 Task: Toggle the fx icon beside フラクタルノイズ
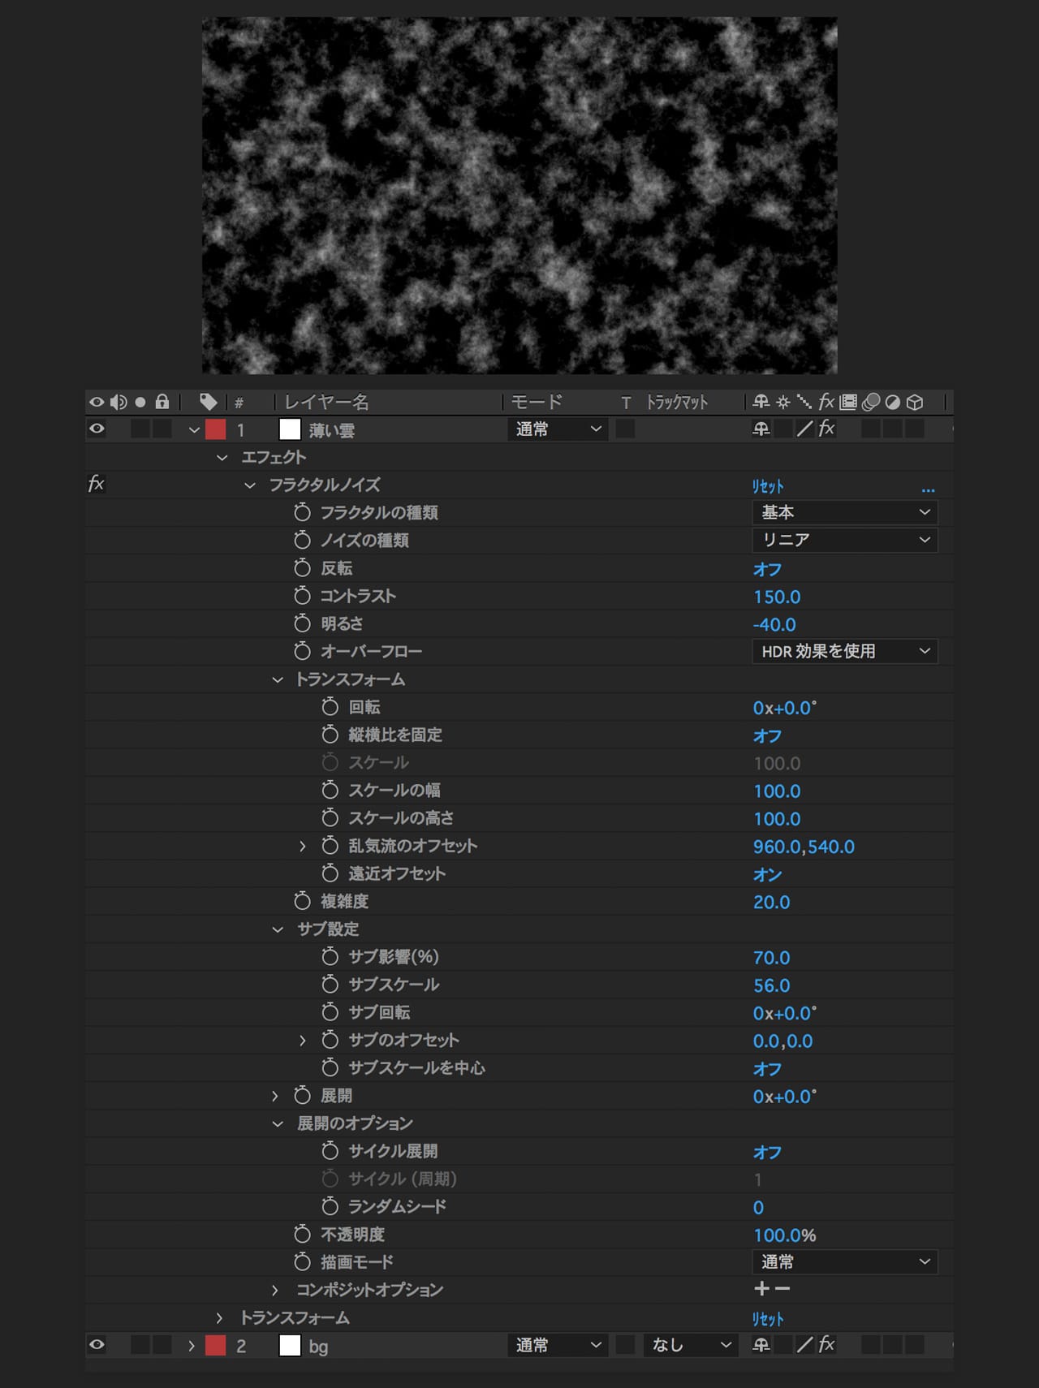[x=96, y=485]
